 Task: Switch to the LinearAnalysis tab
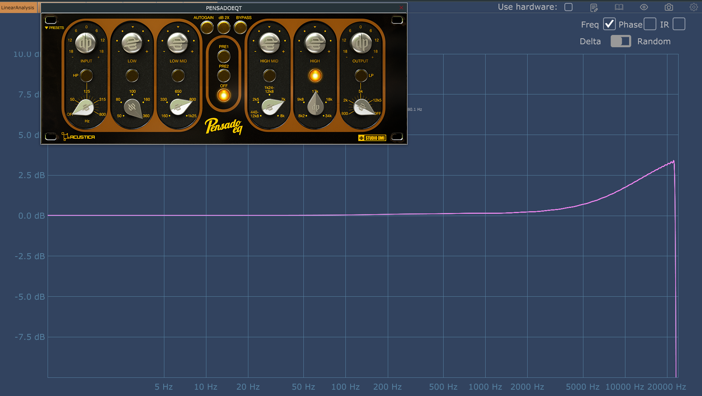18,7
